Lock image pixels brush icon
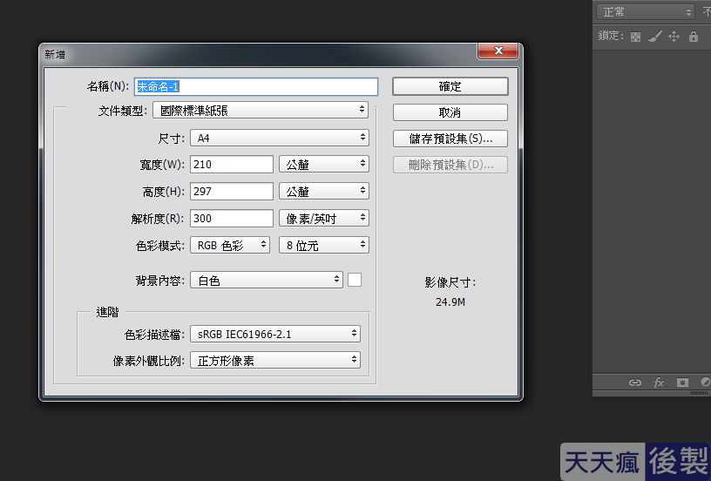The height and width of the screenshot is (481, 711). click(654, 37)
